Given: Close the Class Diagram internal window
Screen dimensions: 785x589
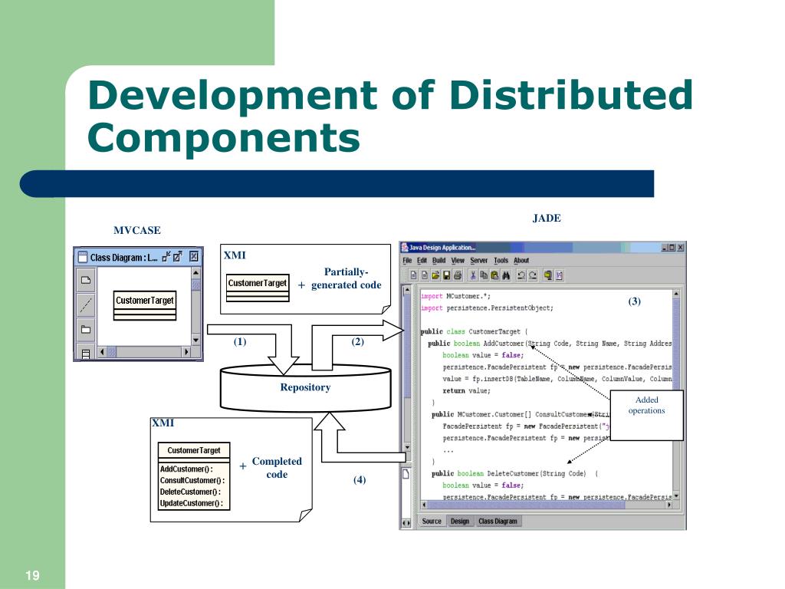Looking at the screenshot, I should (x=194, y=257).
